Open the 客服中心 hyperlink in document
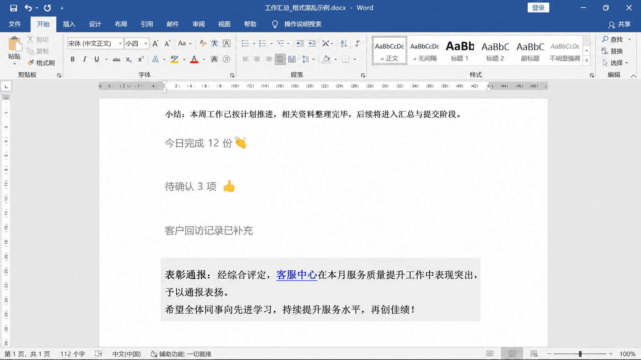 (297, 275)
